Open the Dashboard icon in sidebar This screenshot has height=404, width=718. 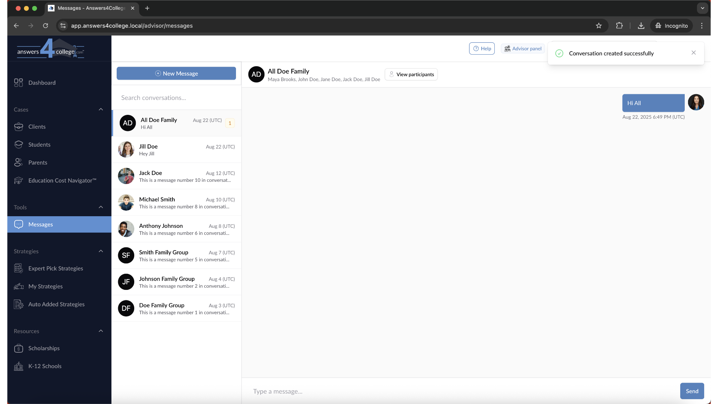point(18,83)
